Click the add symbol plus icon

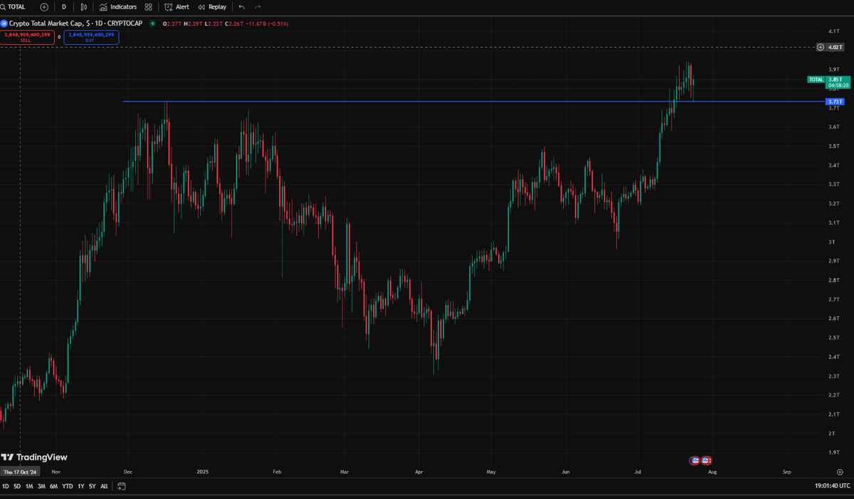44,6
